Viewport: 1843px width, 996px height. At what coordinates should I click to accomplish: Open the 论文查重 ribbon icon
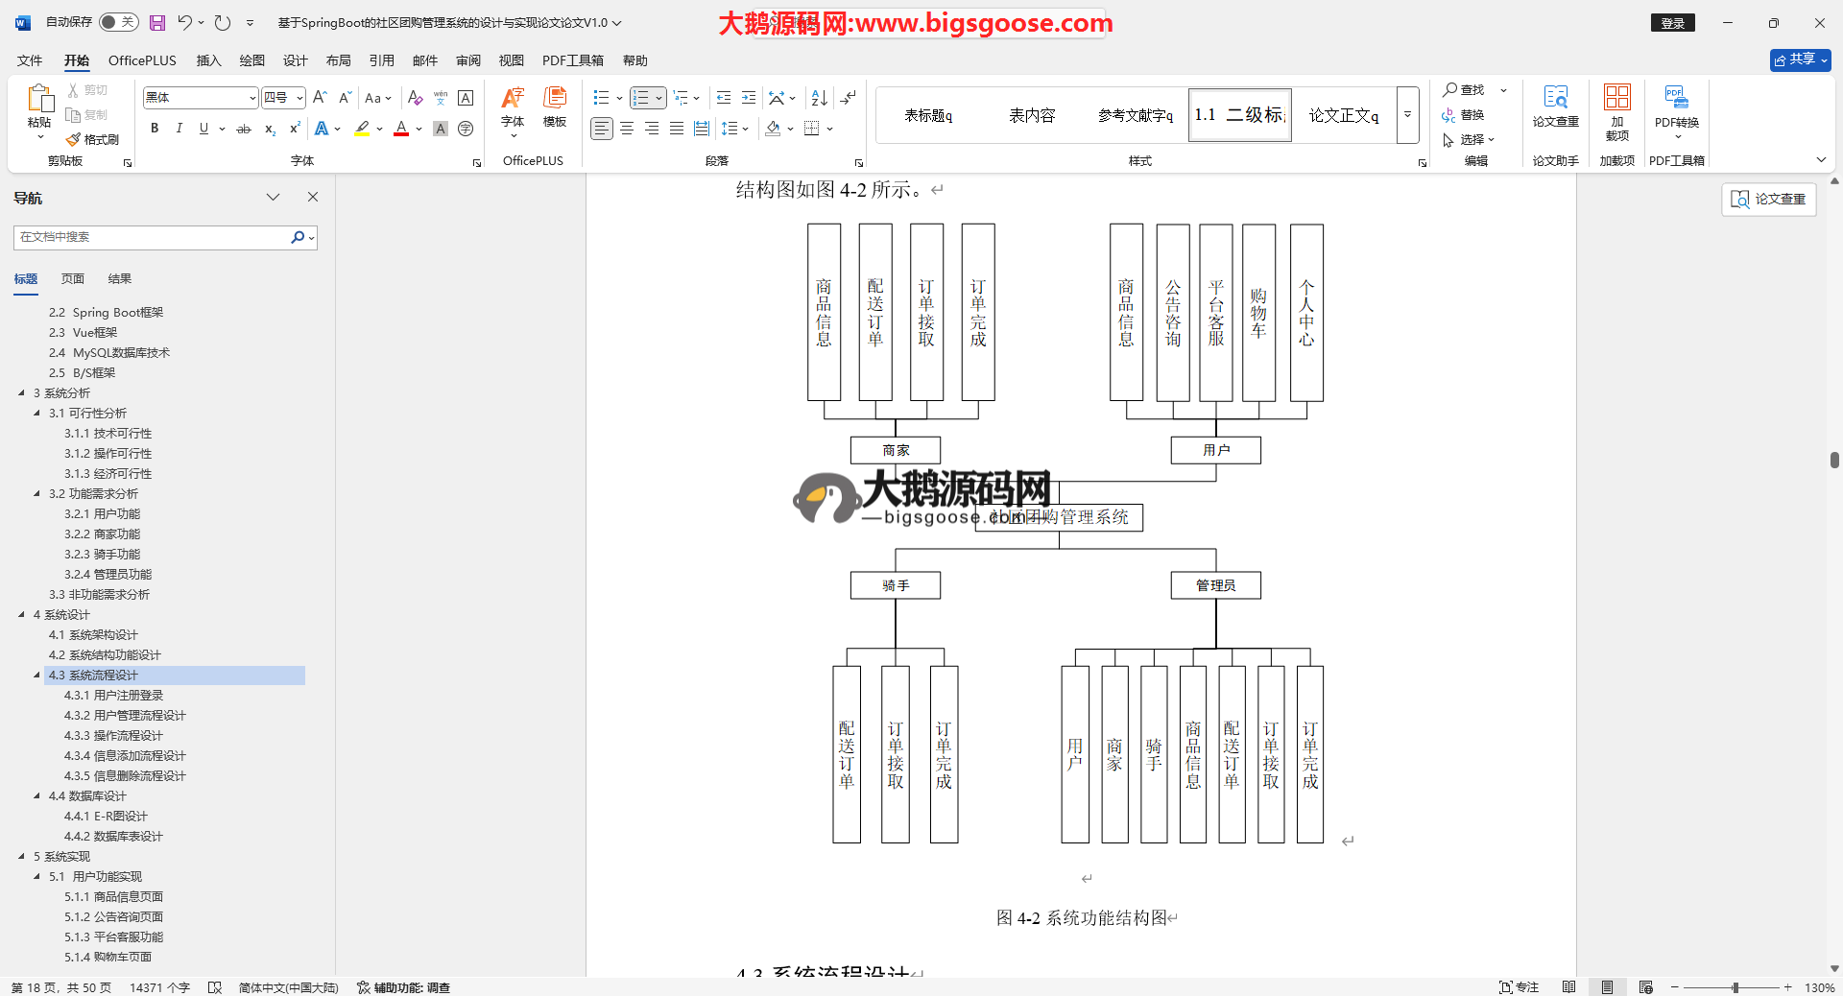click(x=1555, y=106)
